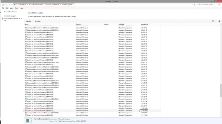The height and width of the screenshot is (124, 222).
Task: Select Update for Microsoft Windows (KB3020370)
Action: click(x=92, y=33)
